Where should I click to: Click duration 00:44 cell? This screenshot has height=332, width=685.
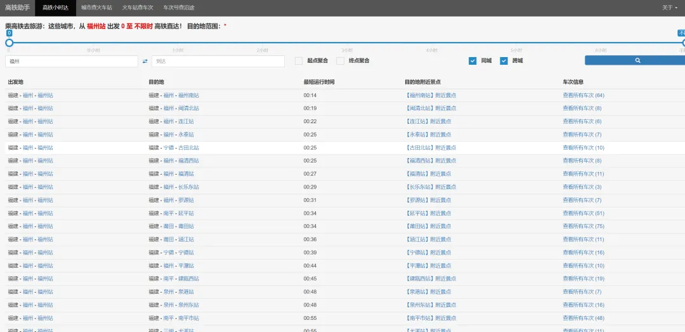point(310,266)
